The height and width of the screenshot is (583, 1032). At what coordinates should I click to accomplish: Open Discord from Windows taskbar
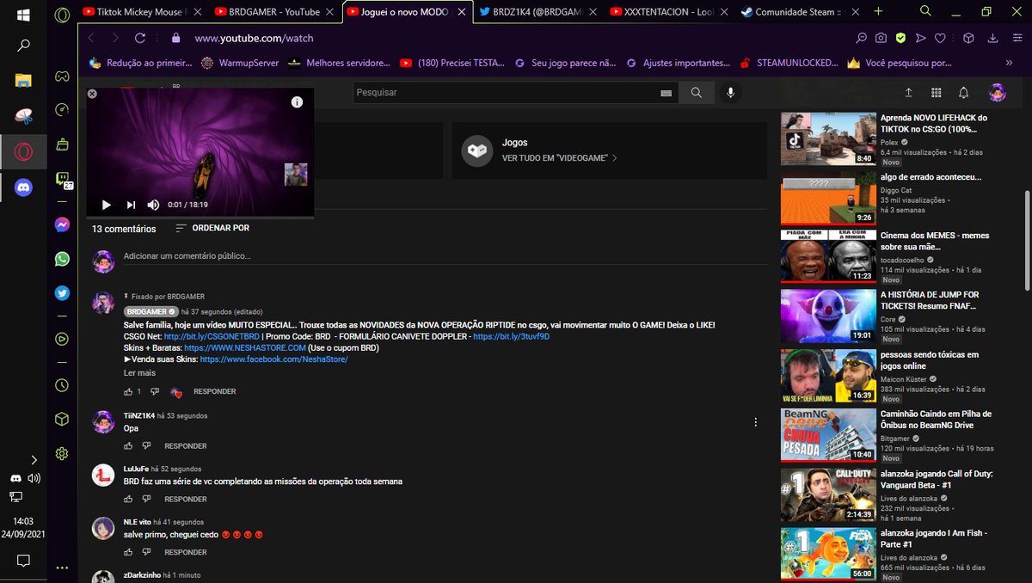(x=23, y=187)
